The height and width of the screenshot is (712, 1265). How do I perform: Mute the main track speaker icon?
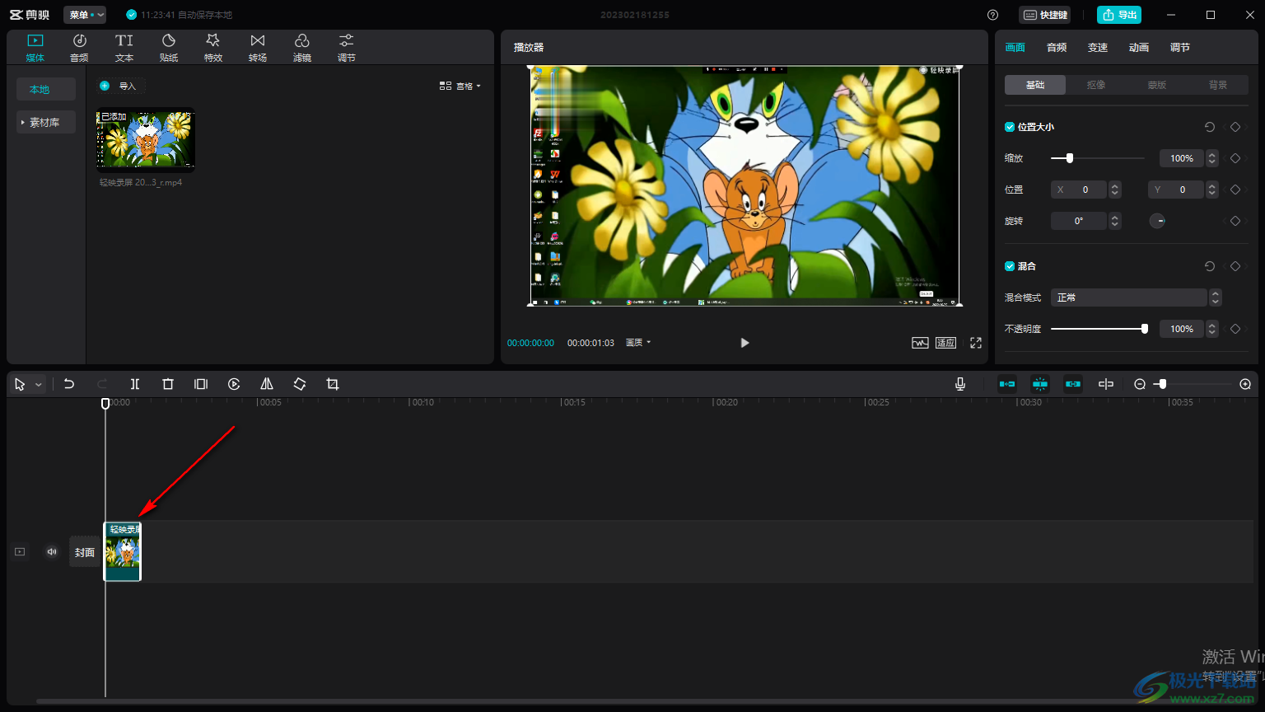pyautogui.click(x=52, y=552)
